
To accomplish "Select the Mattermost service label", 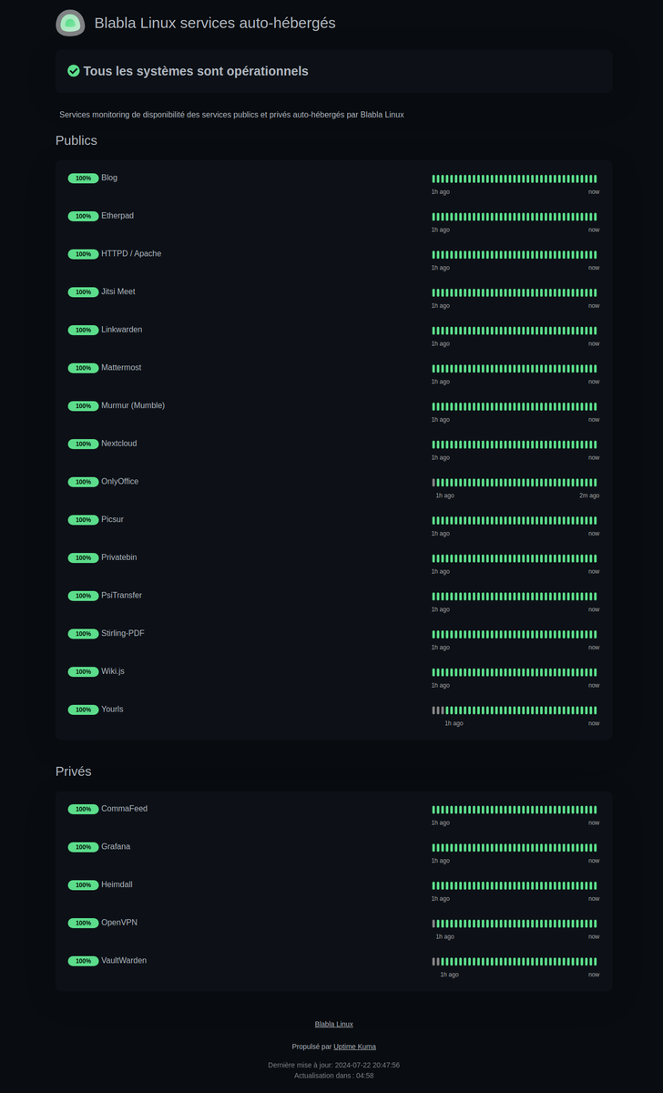I will point(121,368).
